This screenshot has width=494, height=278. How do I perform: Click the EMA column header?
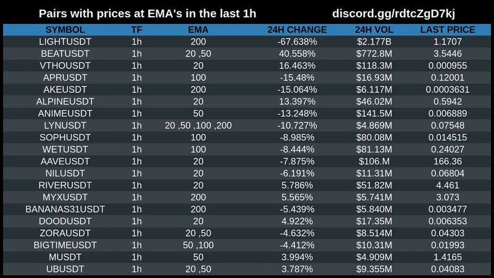pyautogui.click(x=198, y=30)
